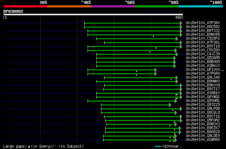Click the orange ~40% identity legend segment
This screenshot has height=149, width=226.
tap(69, 6)
